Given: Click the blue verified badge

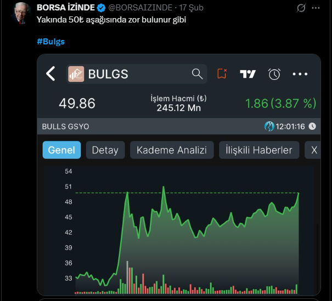Looking at the screenshot, I should tap(101, 8).
